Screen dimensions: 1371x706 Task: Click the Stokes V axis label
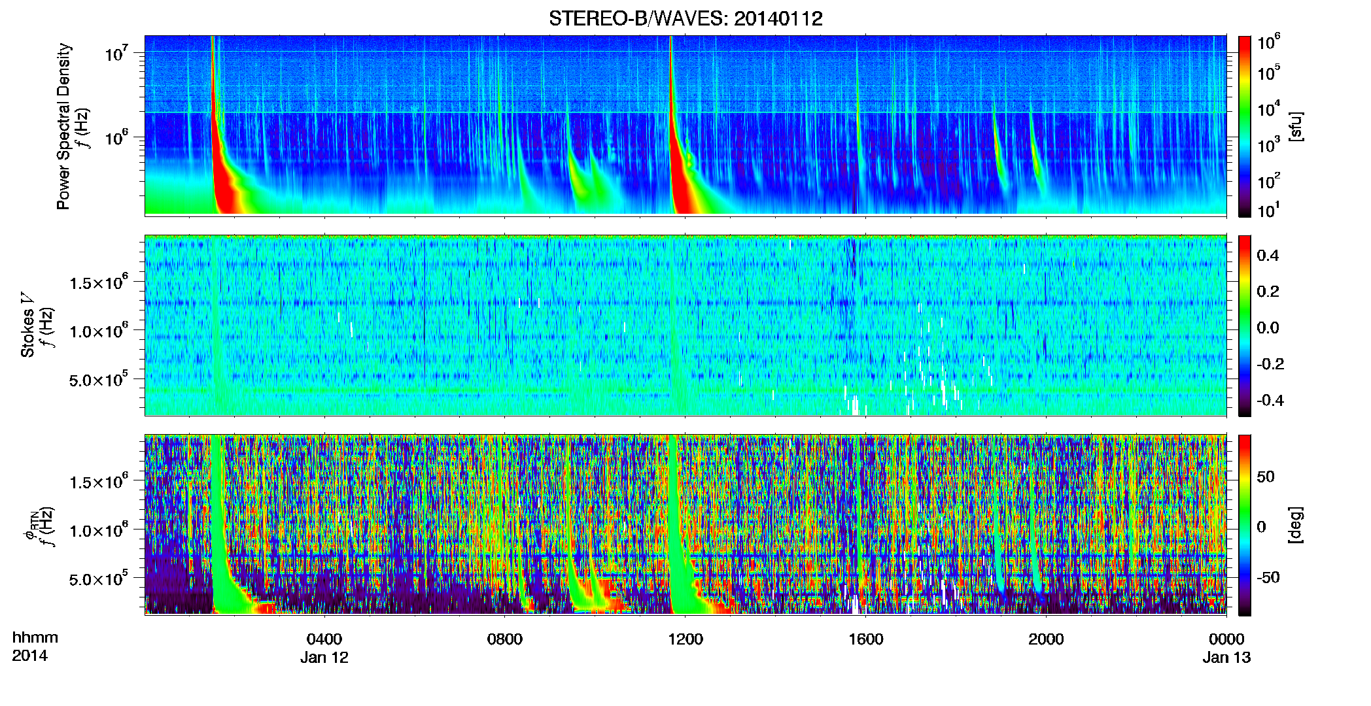tap(28, 325)
